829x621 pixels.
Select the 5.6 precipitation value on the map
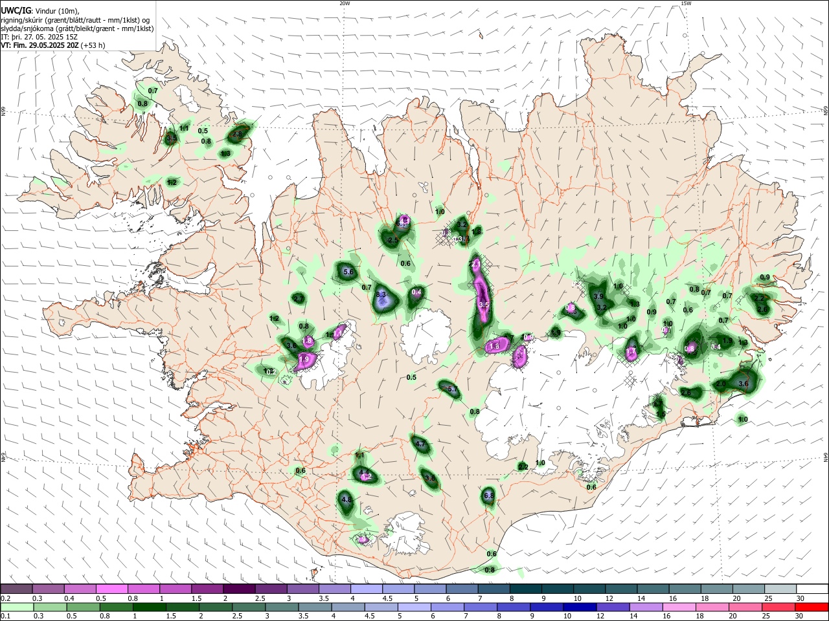pos(348,272)
